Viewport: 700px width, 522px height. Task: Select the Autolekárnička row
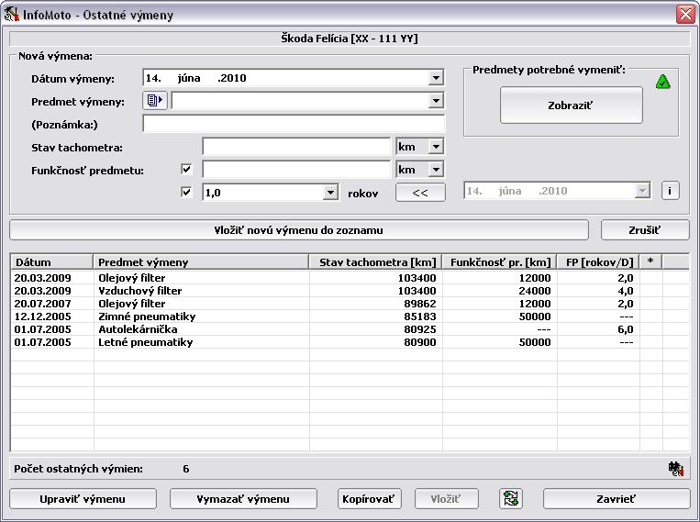350,329
